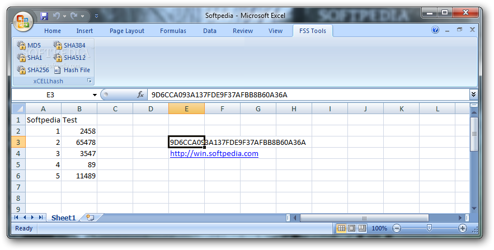The image size is (494, 250).
Task: Close the workbook with the inner X
Action: [x=472, y=30]
